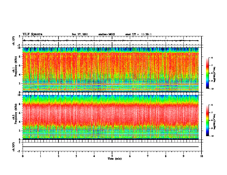Click the date "Jan. 27, 2021" in header
This screenshot has height=175, width=227.
coord(80,34)
